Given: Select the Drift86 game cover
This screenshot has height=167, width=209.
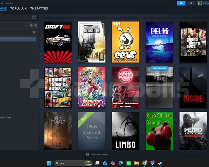Looking at the screenshot, I should [58, 42].
